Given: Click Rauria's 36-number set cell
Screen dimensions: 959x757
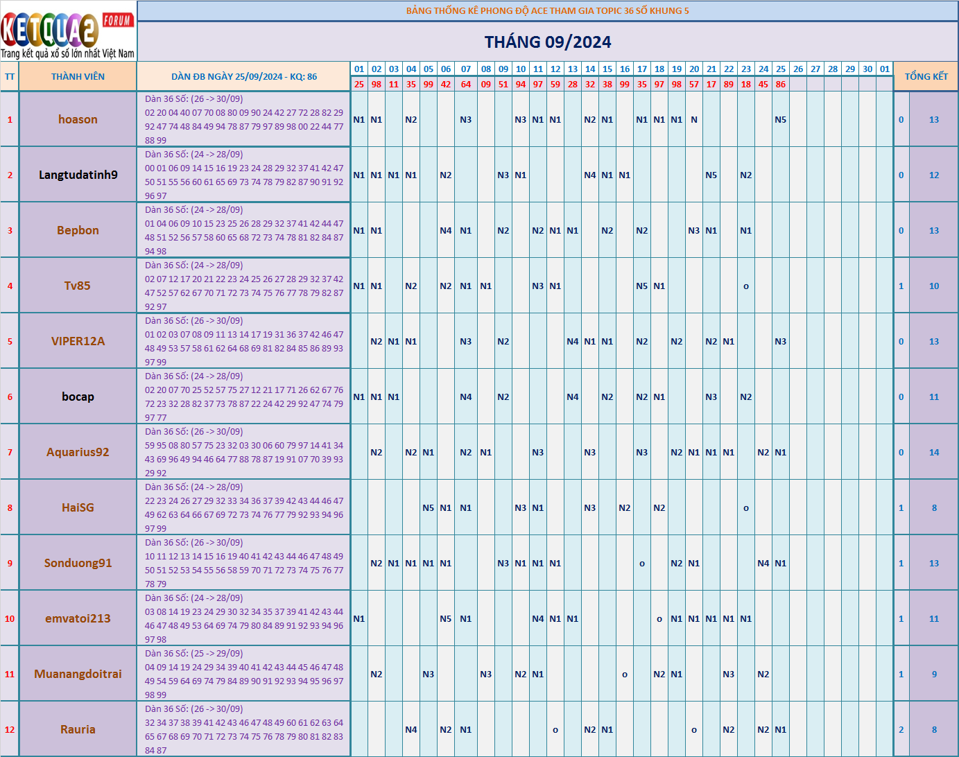Looking at the screenshot, I should click(x=243, y=729).
